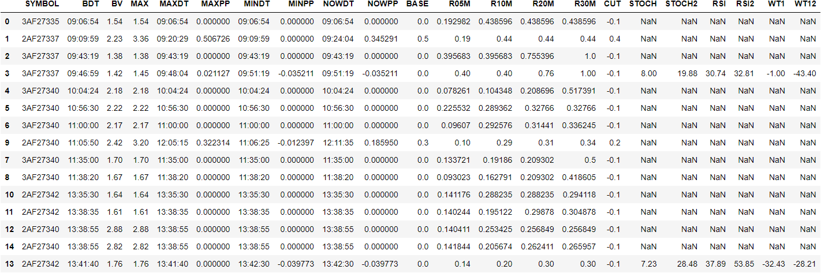Click the RSI2 value 32.81
The width and height of the screenshot is (821, 273).
point(745,73)
